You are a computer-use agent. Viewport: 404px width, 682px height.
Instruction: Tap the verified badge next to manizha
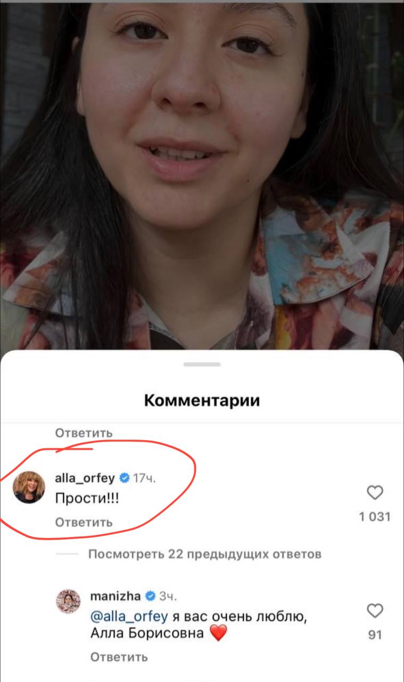(150, 595)
